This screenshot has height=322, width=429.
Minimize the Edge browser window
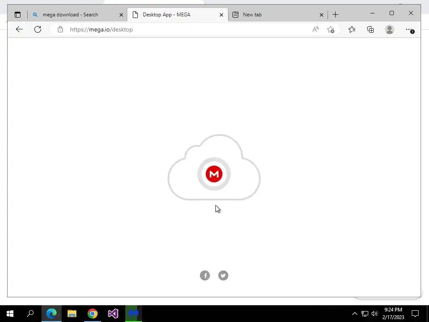coord(372,13)
